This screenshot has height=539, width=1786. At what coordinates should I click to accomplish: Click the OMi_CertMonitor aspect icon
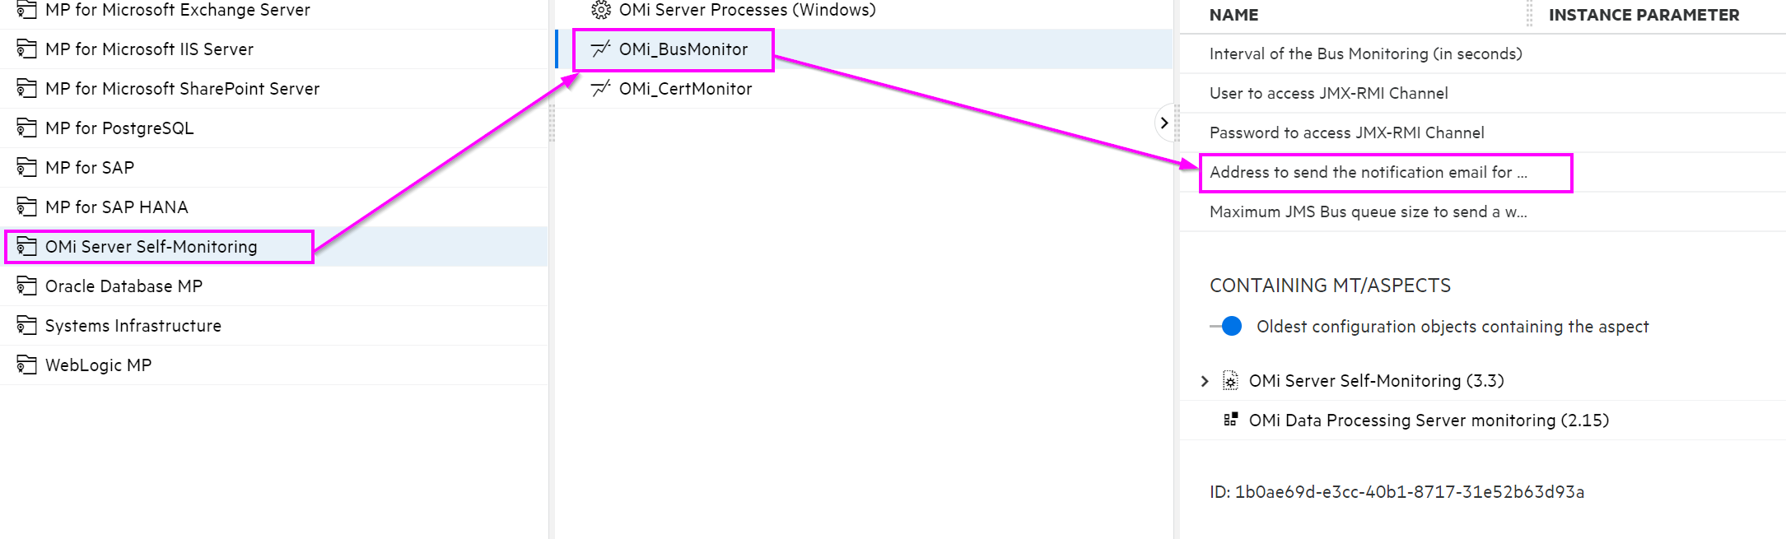pyautogui.click(x=601, y=89)
